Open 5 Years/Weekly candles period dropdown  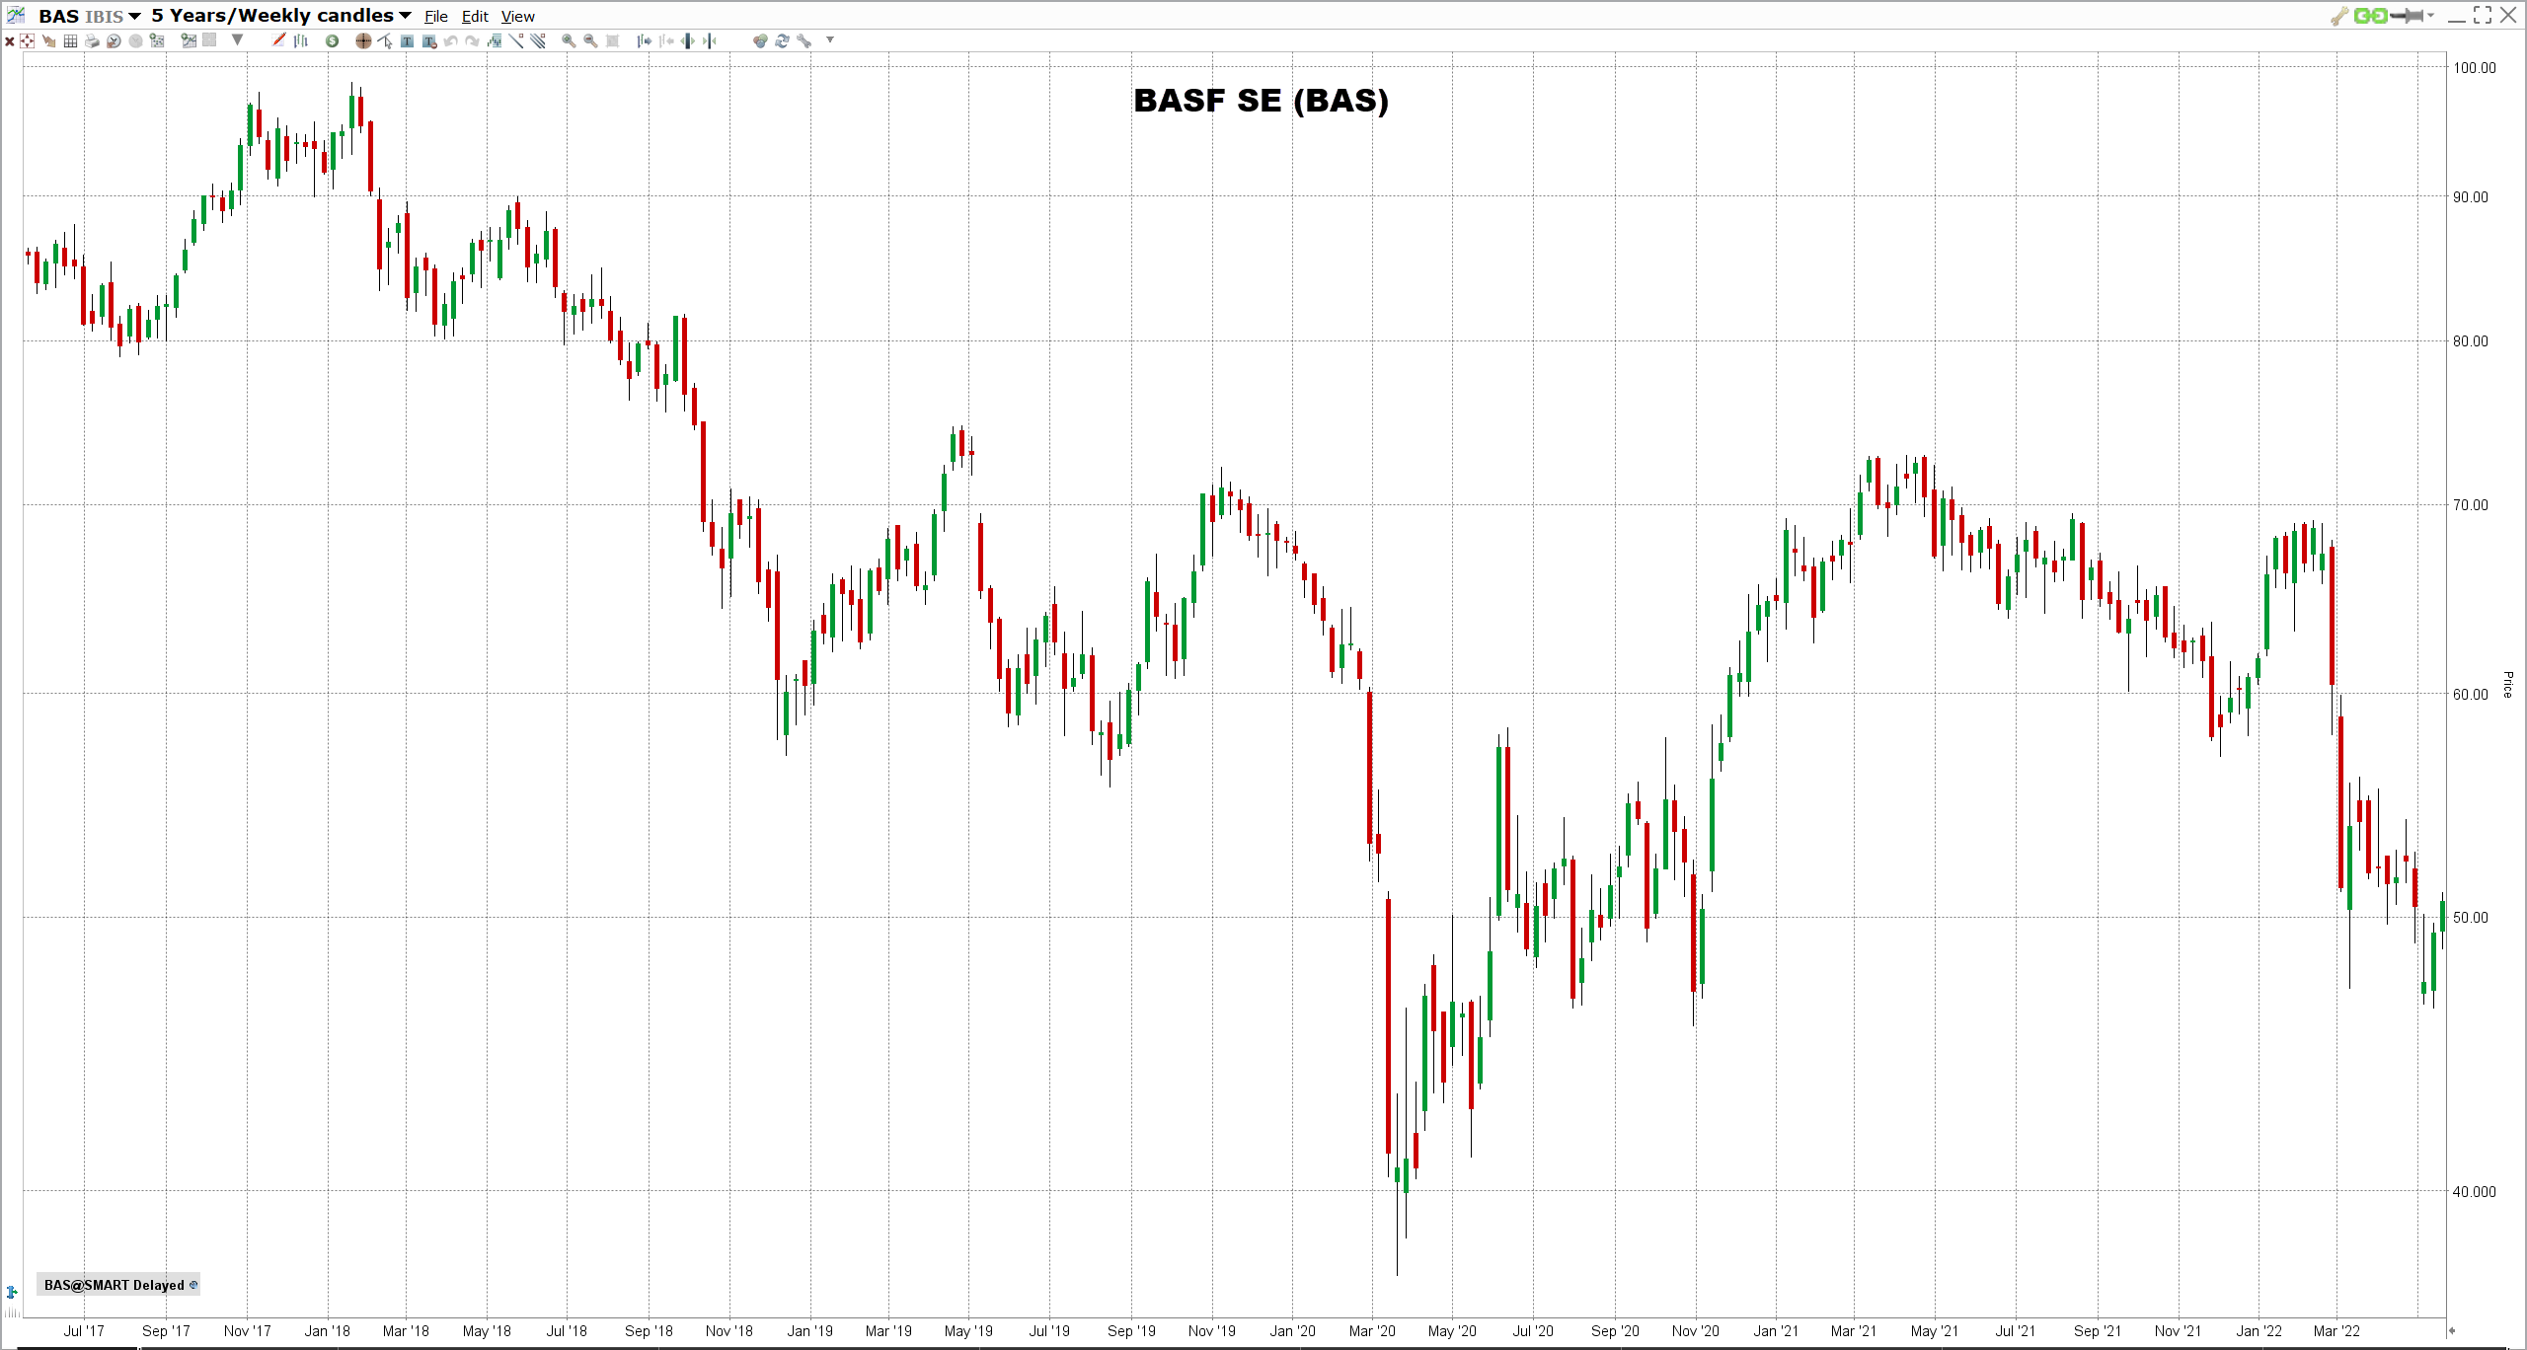(405, 16)
